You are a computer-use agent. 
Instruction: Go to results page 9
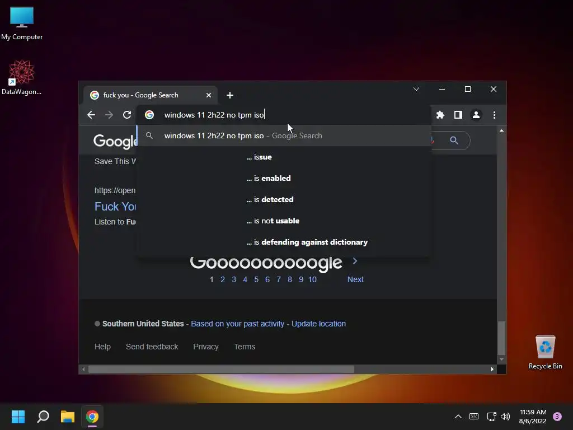click(x=301, y=279)
